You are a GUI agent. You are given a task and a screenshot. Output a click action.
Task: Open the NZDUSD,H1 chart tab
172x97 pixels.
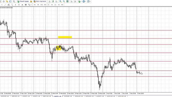click(89, 96)
